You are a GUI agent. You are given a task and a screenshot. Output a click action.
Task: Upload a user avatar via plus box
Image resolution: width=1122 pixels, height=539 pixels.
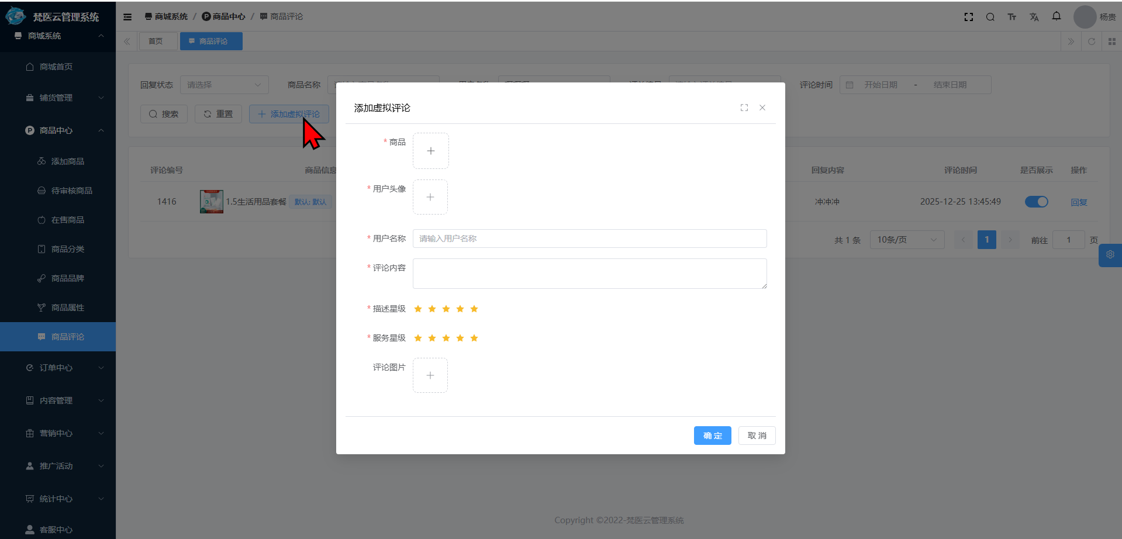[430, 197]
